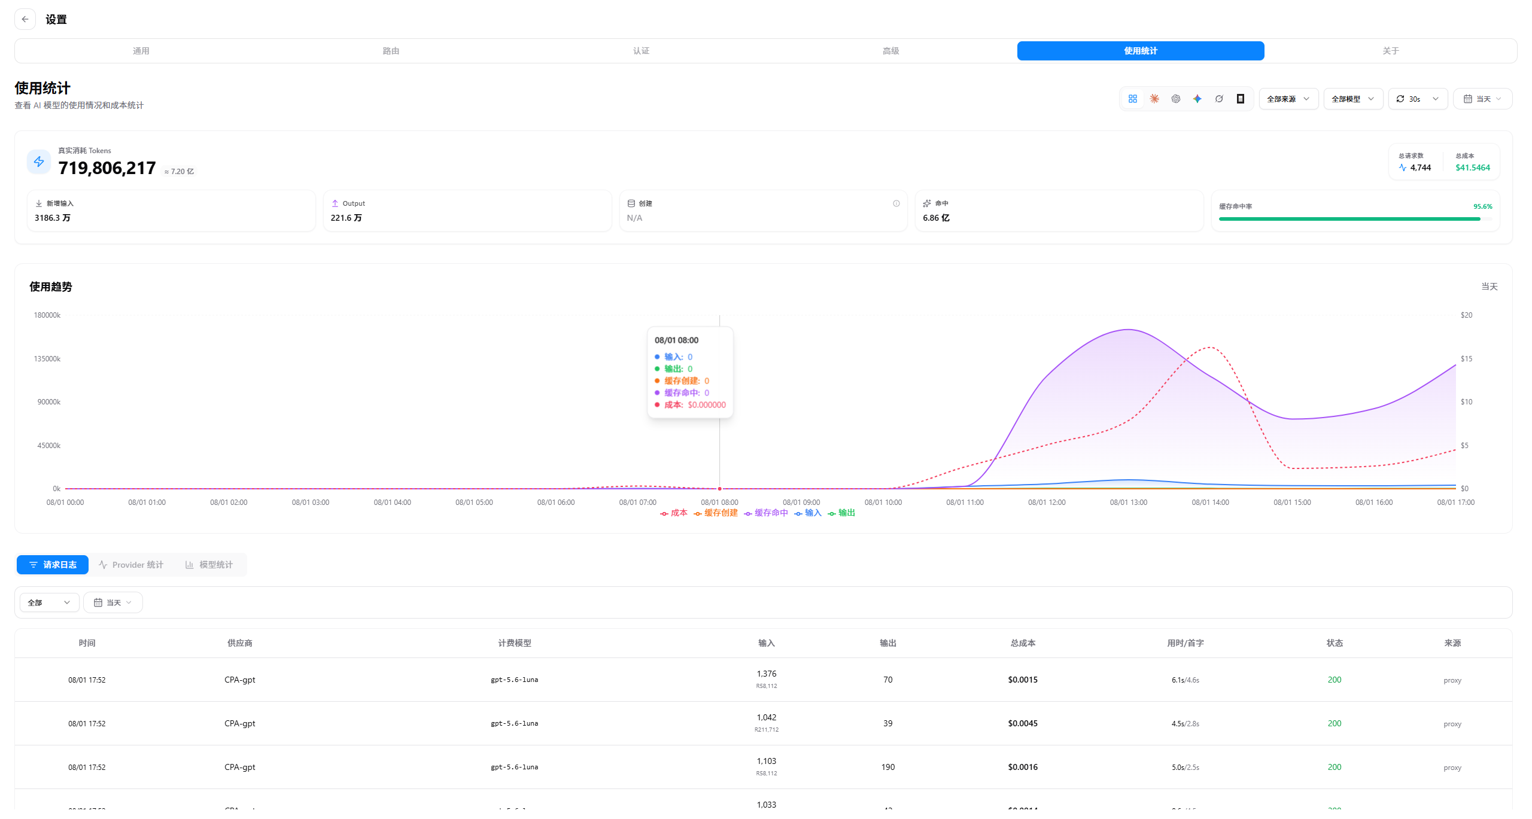Click the output value 190
The image size is (1532, 819).
pyautogui.click(x=887, y=767)
